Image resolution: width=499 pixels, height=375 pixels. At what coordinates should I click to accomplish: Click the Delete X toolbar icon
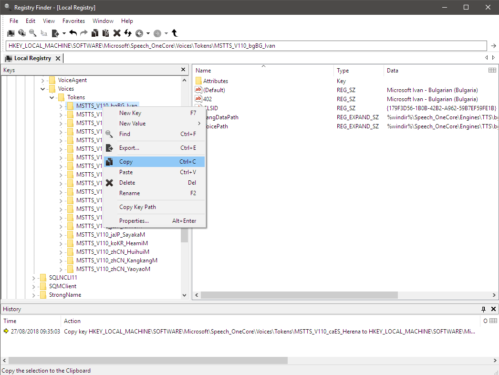[x=117, y=33]
